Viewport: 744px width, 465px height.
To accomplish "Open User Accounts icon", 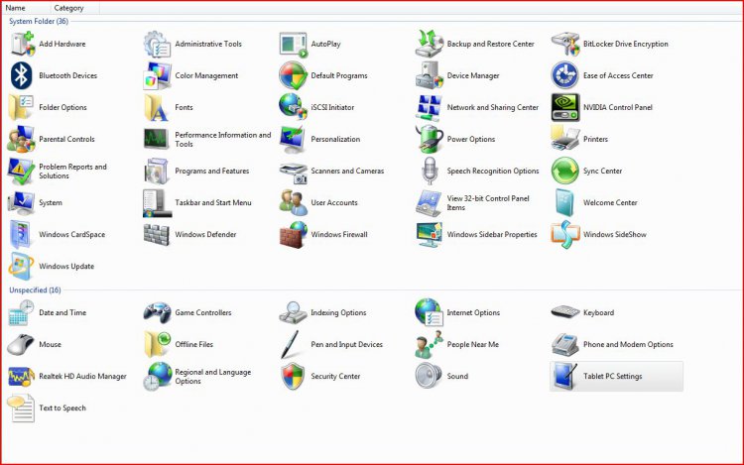I will [294, 202].
